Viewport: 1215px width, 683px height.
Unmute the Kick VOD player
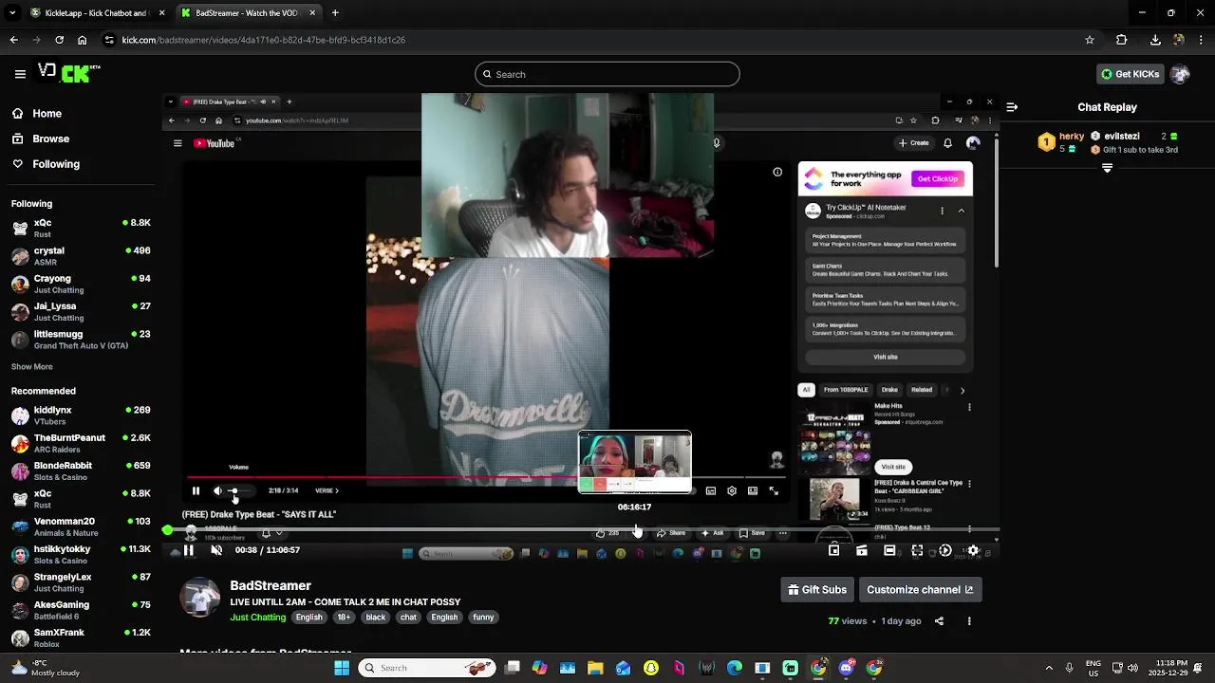pyautogui.click(x=216, y=550)
